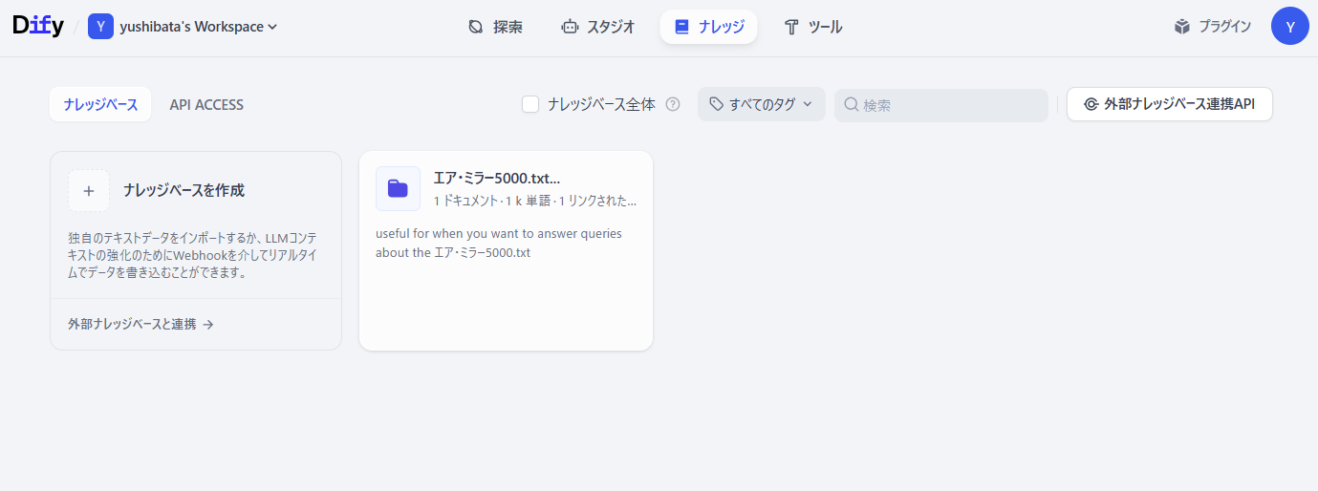This screenshot has width=1318, height=491.
Task: Click the help icon beside ナレッジベース全体
Action: point(673,104)
